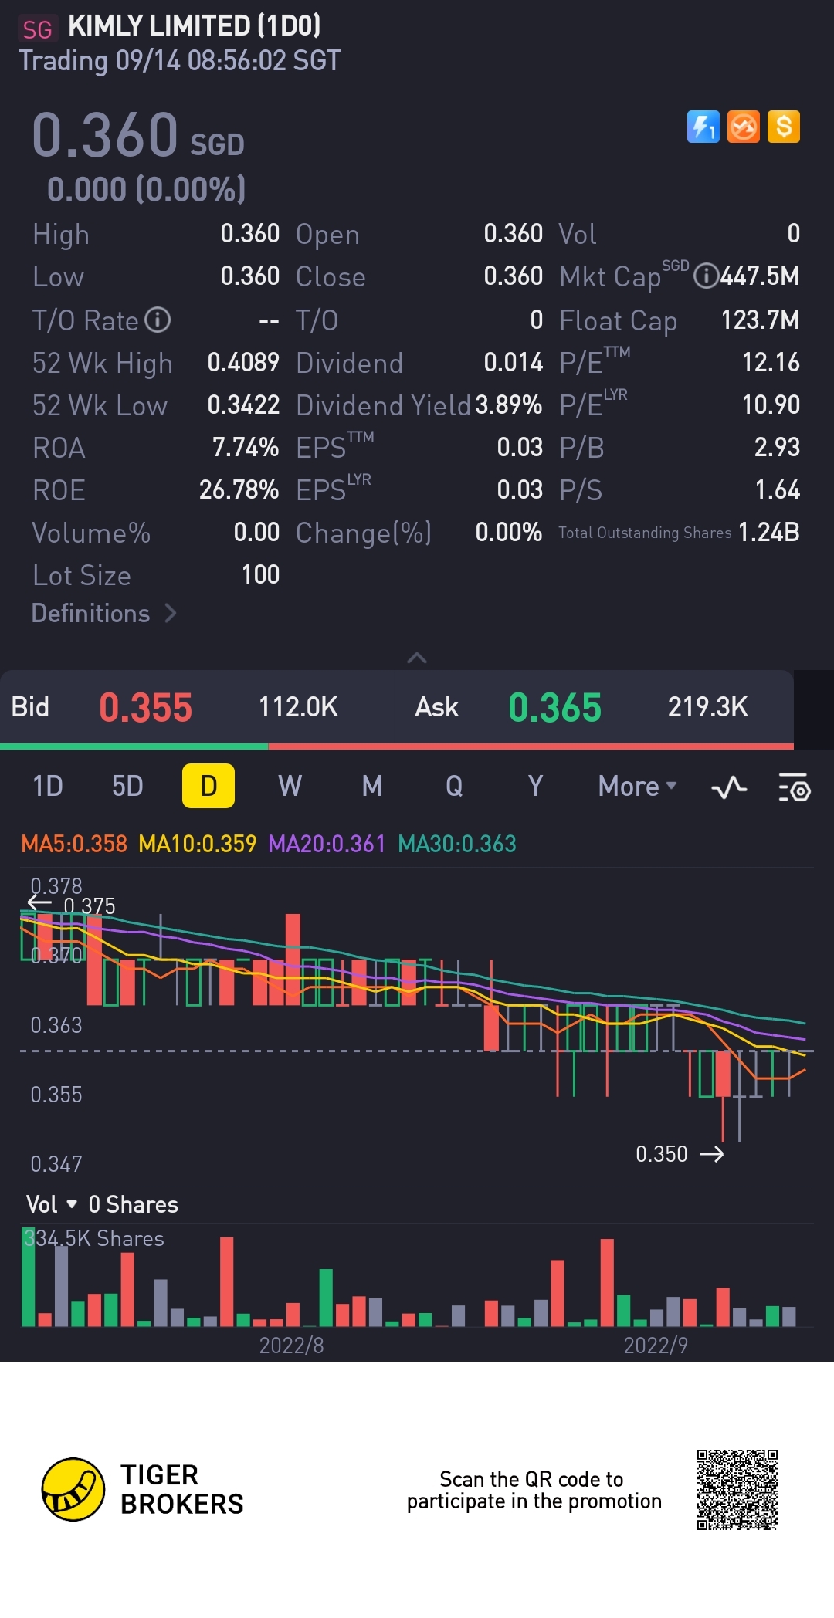Open the chart indicator waveform icon
Screen dimensions: 834x1618
pos(729,787)
